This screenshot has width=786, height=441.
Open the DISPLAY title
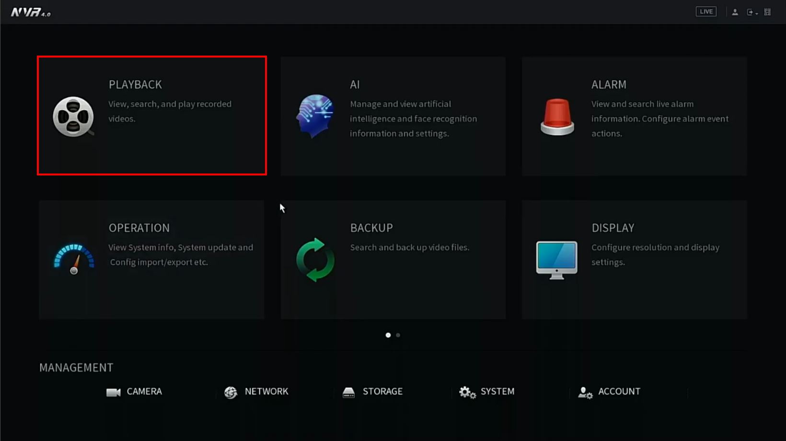pyautogui.click(x=613, y=228)
